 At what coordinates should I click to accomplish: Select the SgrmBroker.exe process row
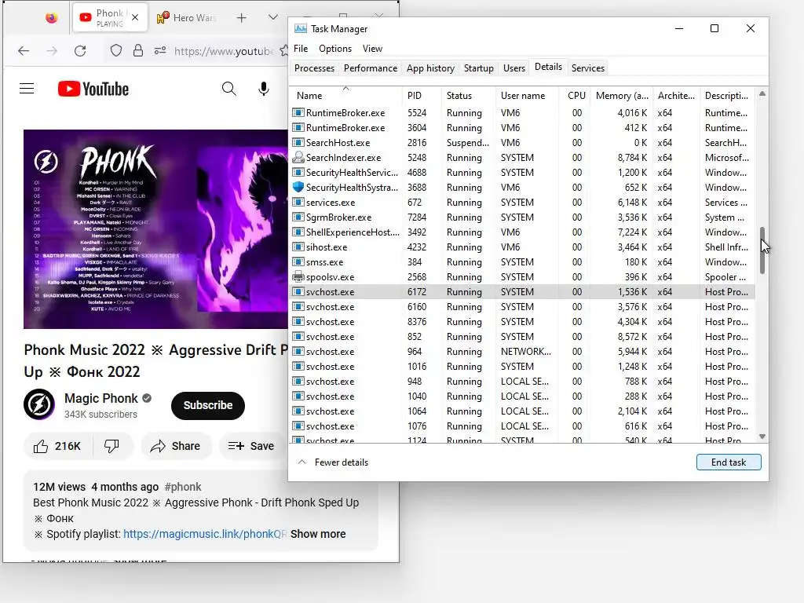pyautogui.click(x=522, y=217)
